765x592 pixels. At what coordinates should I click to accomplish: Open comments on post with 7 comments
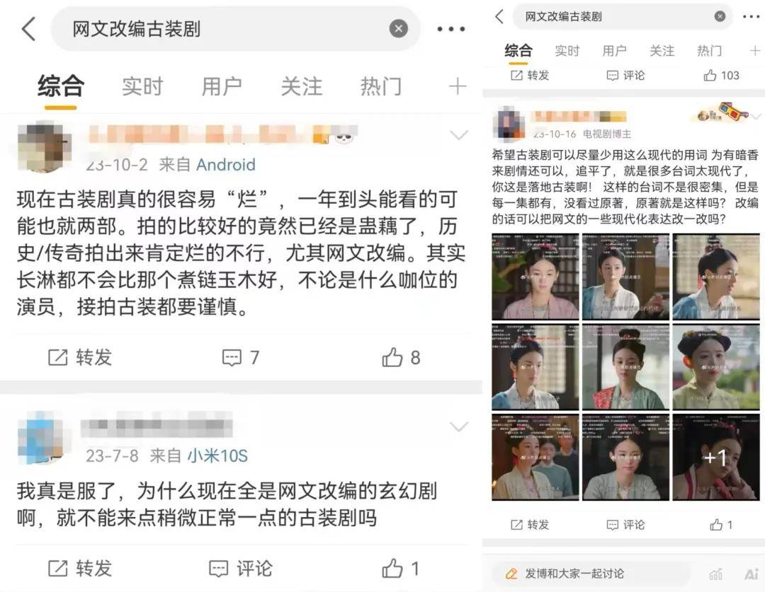(x=240, y=357)
